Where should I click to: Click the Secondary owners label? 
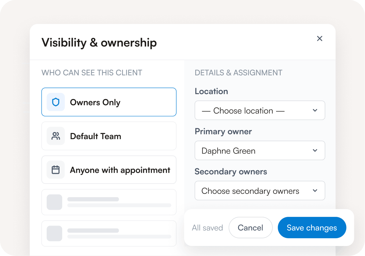click(231, 172)
